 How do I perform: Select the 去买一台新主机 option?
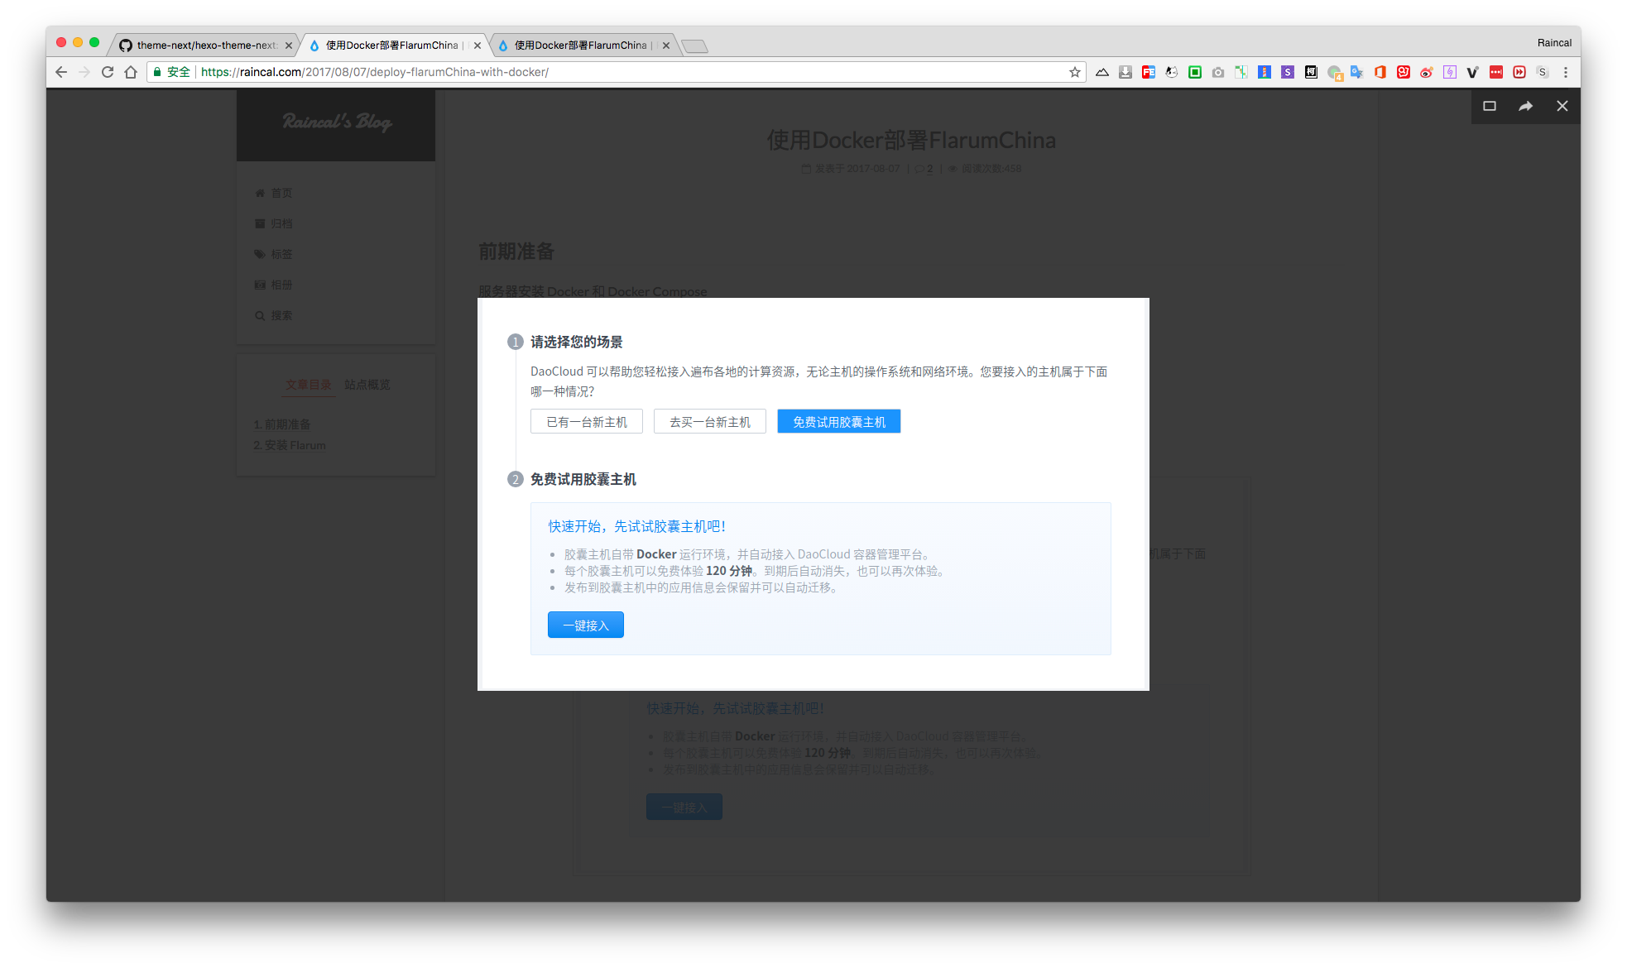click(710, 422)
